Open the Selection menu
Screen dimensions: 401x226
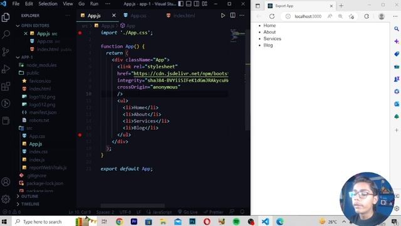(48, 4)
